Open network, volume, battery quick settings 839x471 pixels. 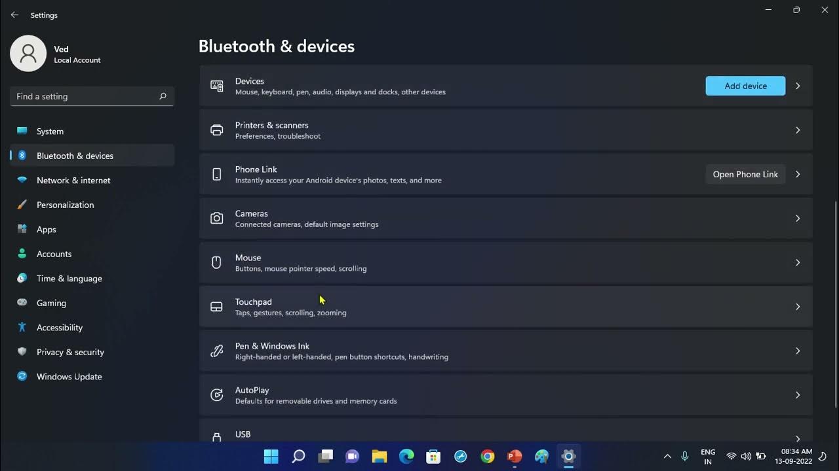click(x=746, y=456)
